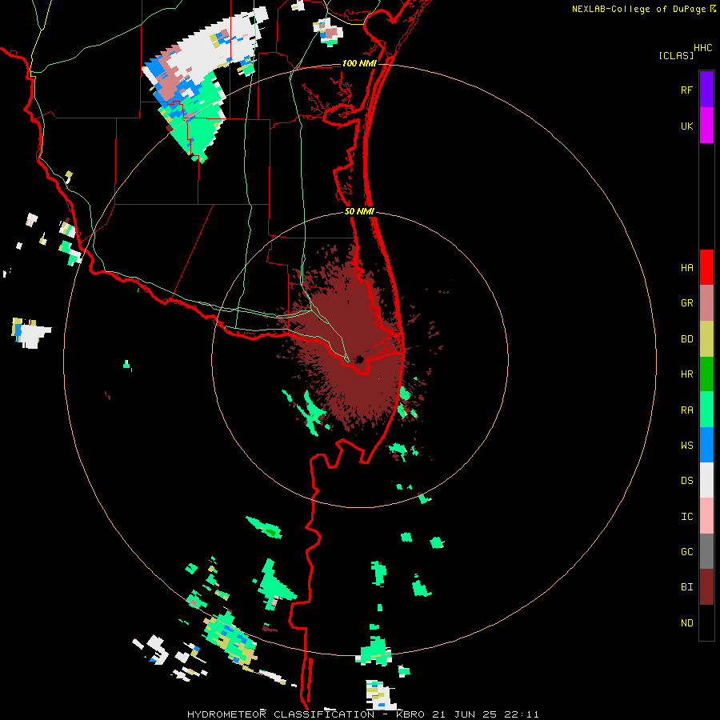
Task: Click the UK magenta legend swatch
Action: click(x=706, y=126)
